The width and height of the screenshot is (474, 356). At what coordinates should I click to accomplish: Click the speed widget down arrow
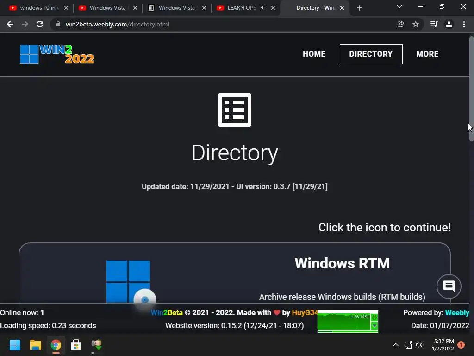(x=374, y=326)
